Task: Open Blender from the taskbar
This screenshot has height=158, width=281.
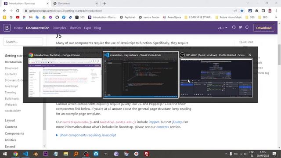Action: [x=36, y=154]
